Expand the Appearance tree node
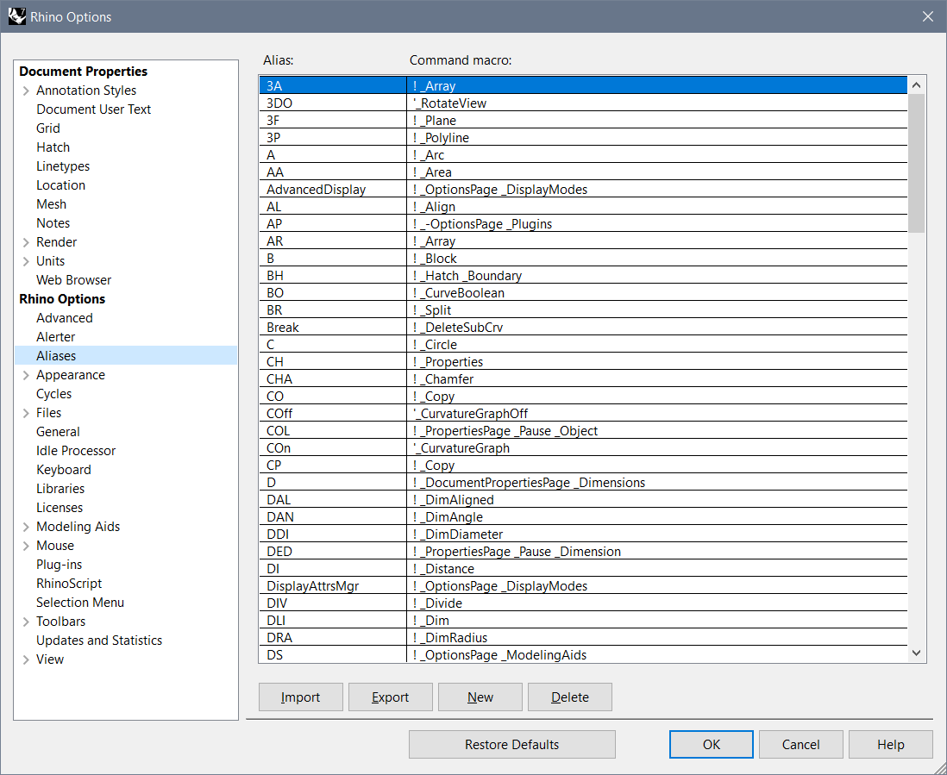 26,375
